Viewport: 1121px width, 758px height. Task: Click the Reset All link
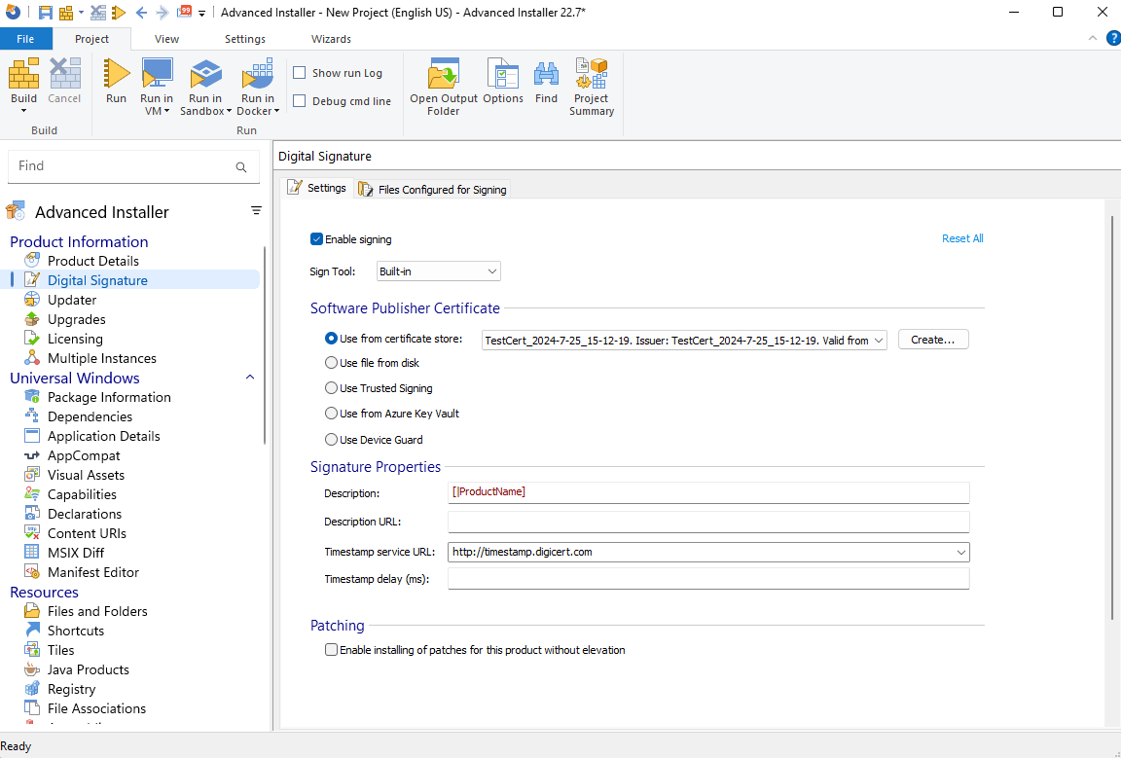point(962,238)
